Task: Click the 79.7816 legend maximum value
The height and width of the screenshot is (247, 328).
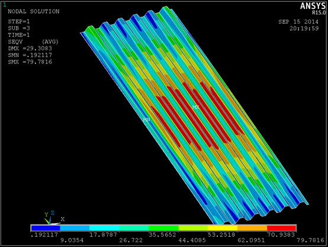Action: [x=310, y=240]
